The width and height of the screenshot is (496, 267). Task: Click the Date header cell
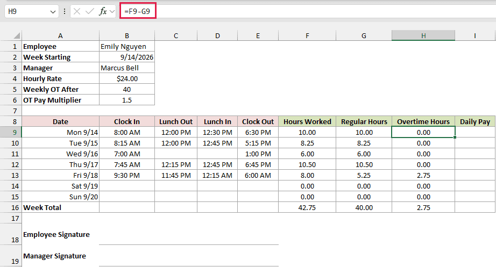click(x=60, y=121)
